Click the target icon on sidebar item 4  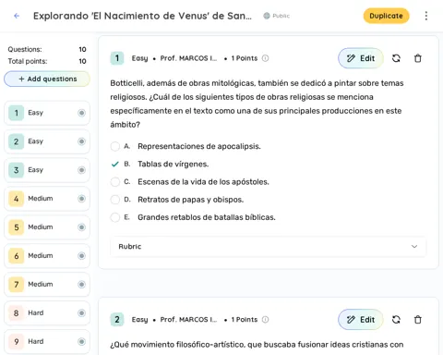[81, 199]
